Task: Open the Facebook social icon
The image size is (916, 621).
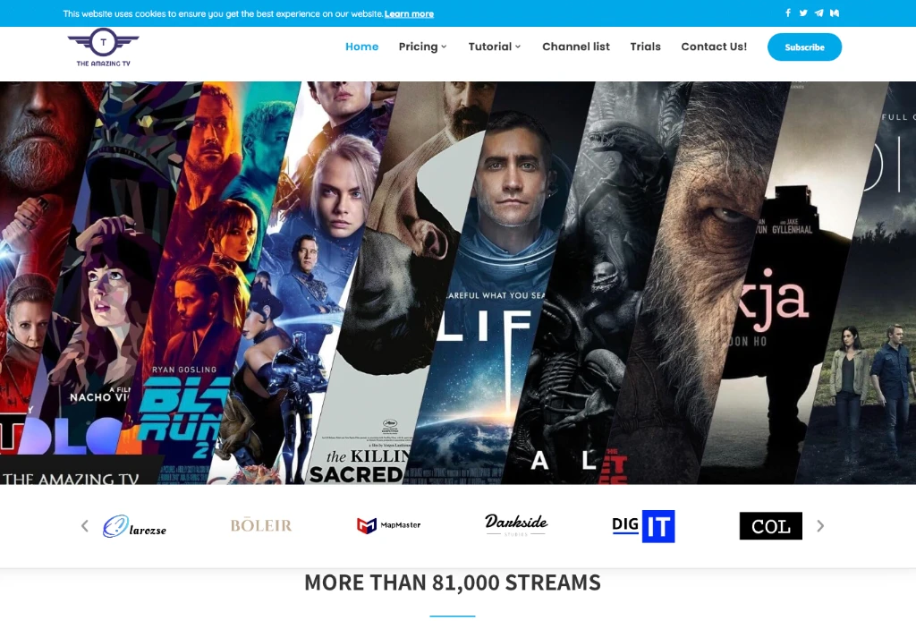Action: (787, 13)
